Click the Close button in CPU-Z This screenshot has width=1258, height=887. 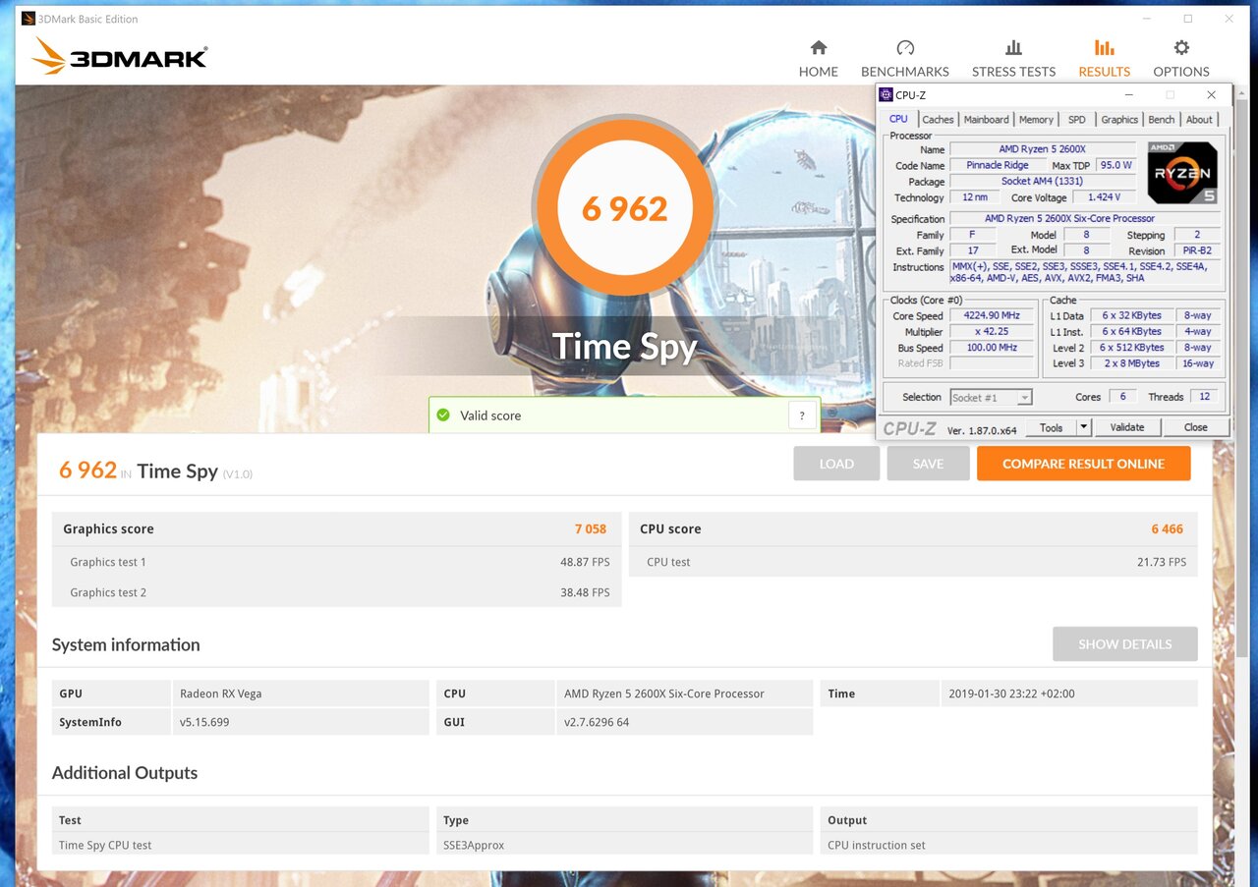pyautogui.click(x=1195, y=427)
